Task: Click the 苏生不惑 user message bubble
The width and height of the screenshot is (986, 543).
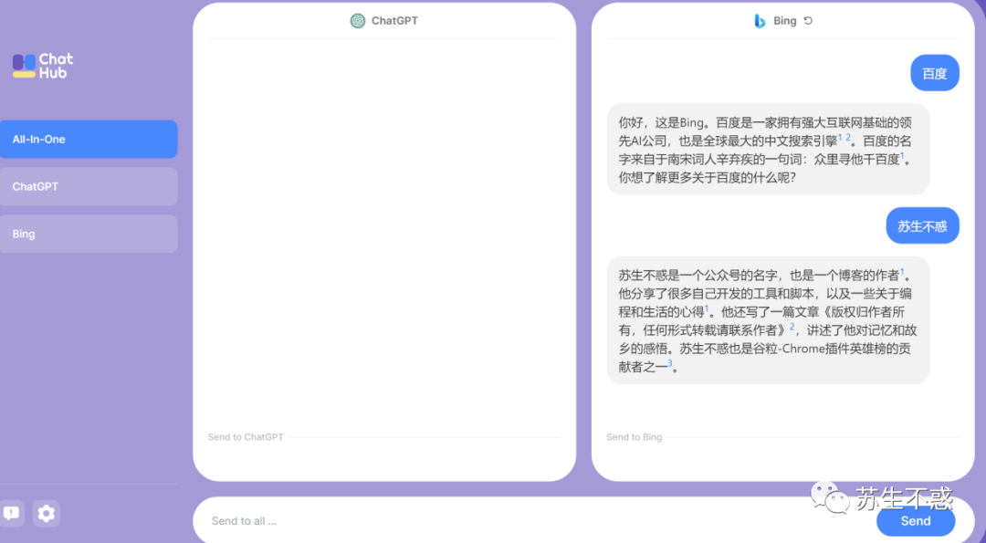Action: (x=922, y=225)
